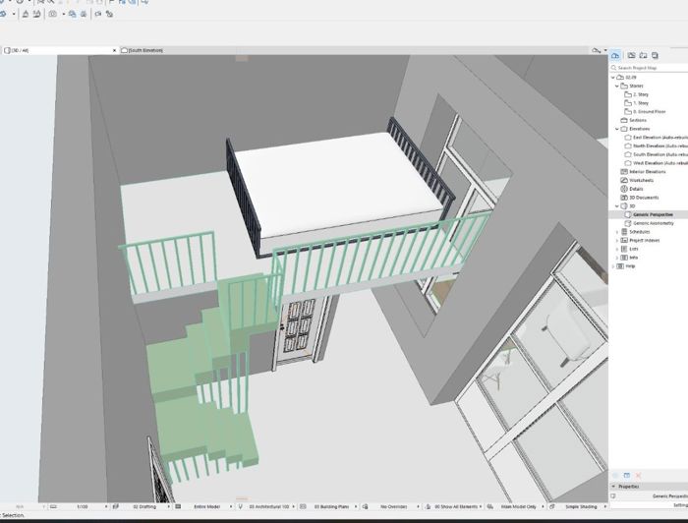Select Generic Axonometry in the 3D folder
Viewport: 688px width, 523px height.
click(x=653, y=223)
